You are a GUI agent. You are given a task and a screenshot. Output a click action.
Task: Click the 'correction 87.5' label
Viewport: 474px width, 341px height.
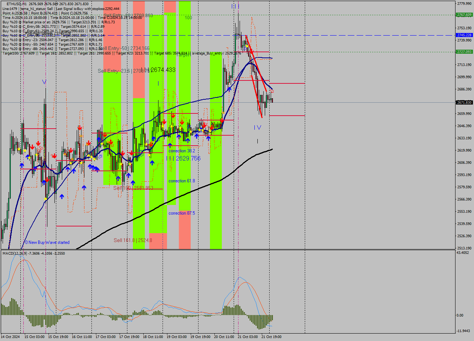pyautogui.click(x=182, y=213)
